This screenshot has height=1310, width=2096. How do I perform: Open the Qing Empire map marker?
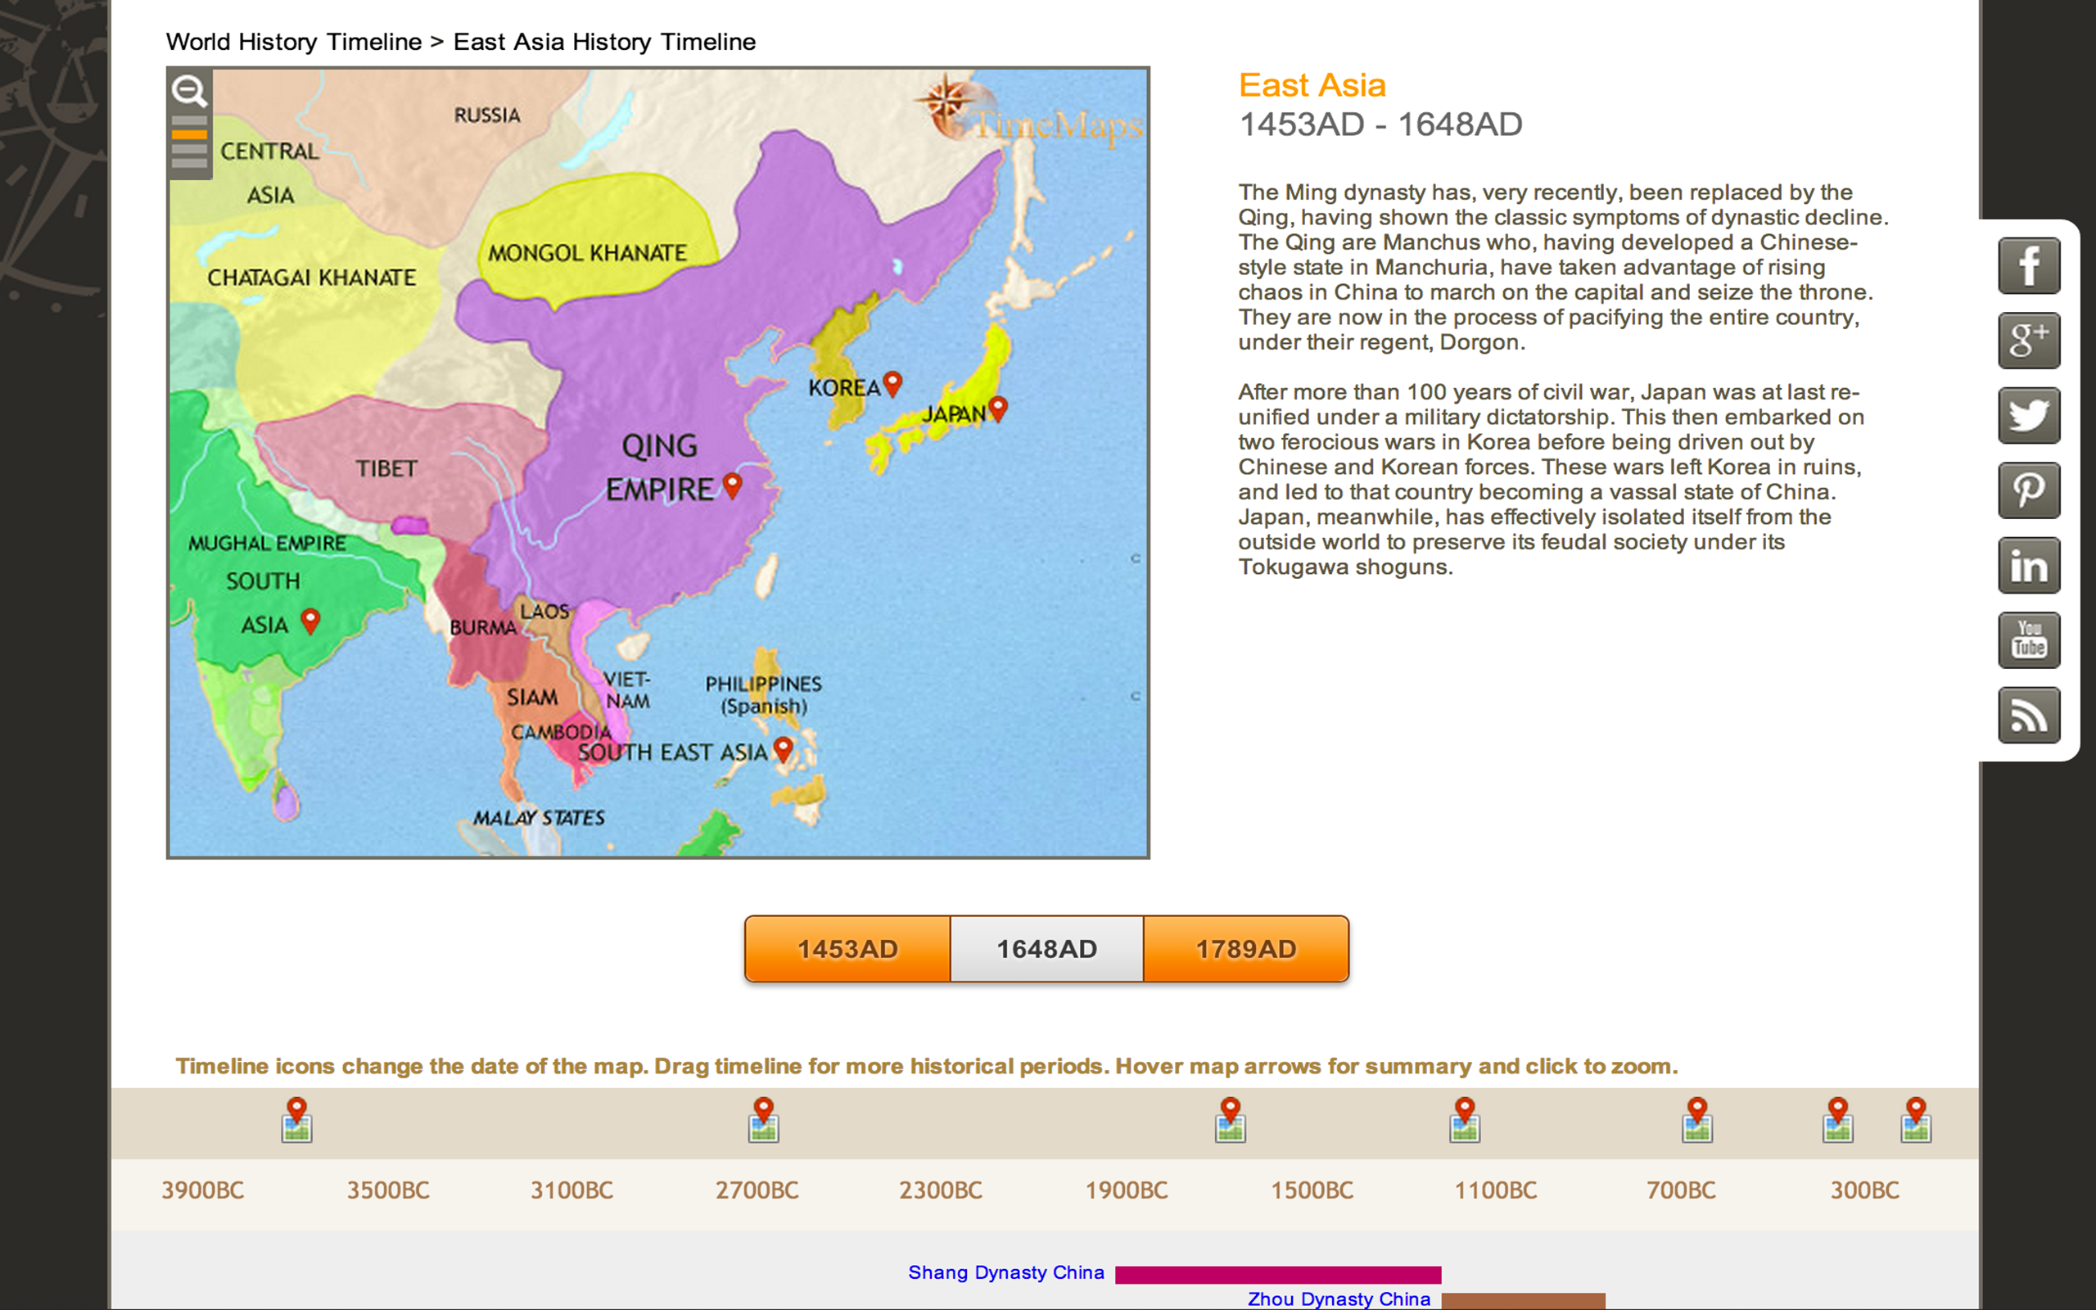pyautogui.click(x=733, y=486)
